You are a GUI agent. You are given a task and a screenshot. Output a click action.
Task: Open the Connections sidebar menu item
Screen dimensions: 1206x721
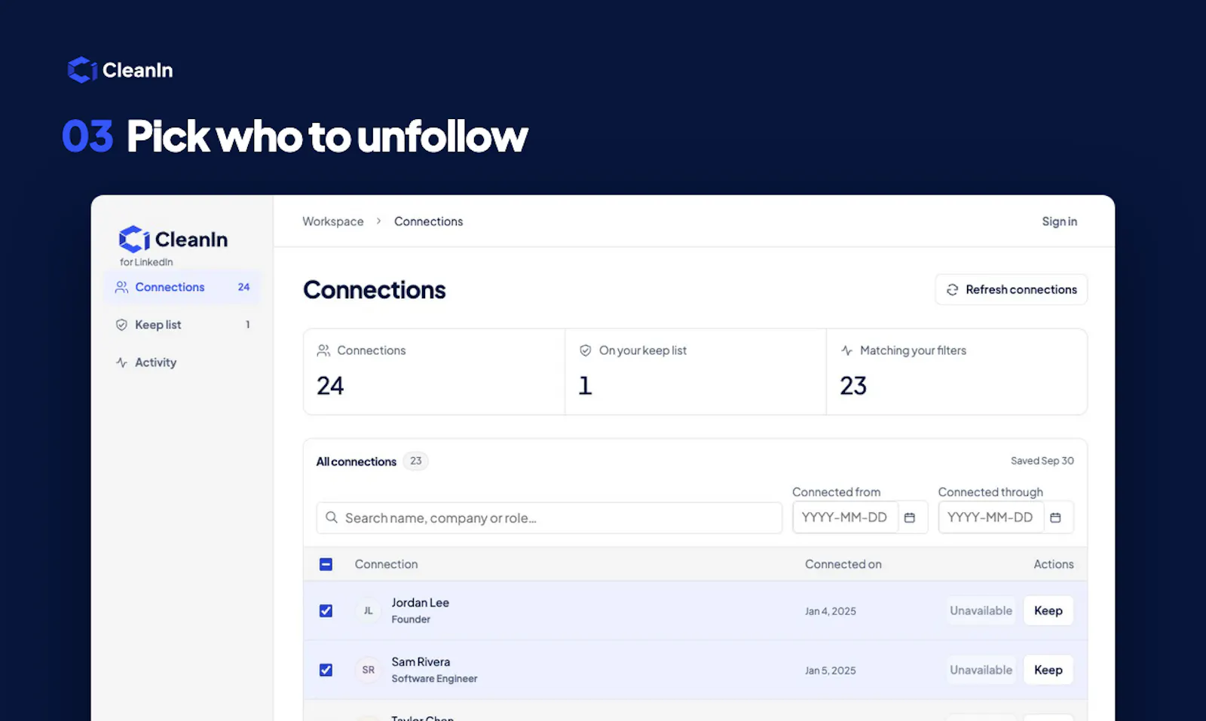click(182, 287)
